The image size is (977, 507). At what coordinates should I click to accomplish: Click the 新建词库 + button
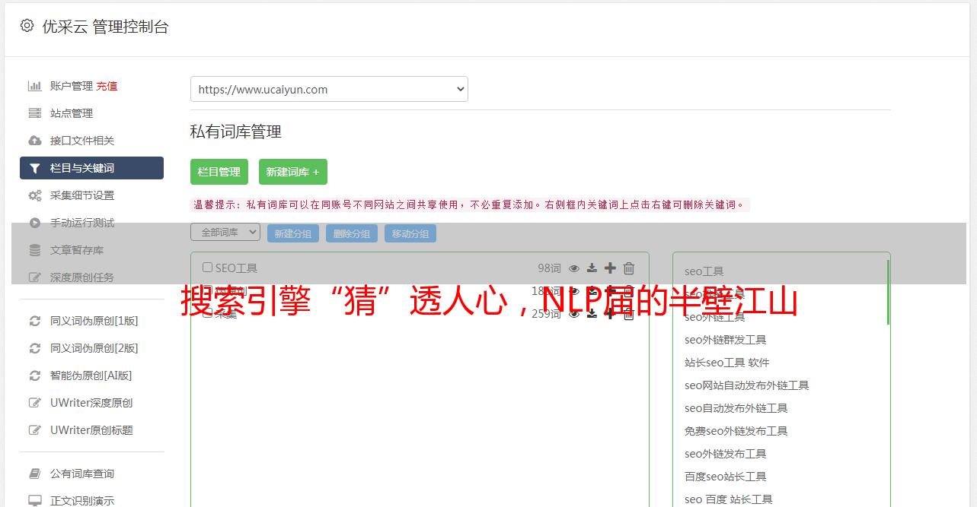pyautogui.click(x=293, y=172)
